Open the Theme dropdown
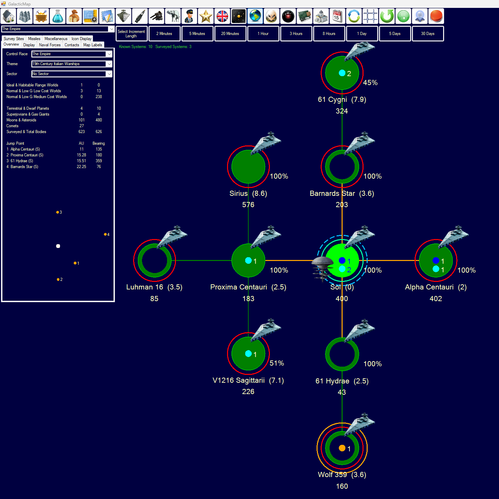This screenshot has width=499, height=499. coord(72,64)
